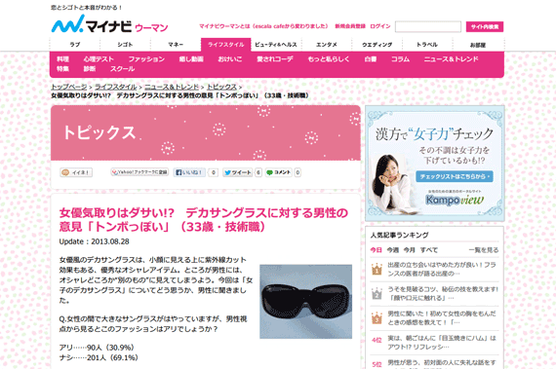Go to 料理 in pink submenu
Image resolution: width=556 pixels, height=369 pixels.
62,59
